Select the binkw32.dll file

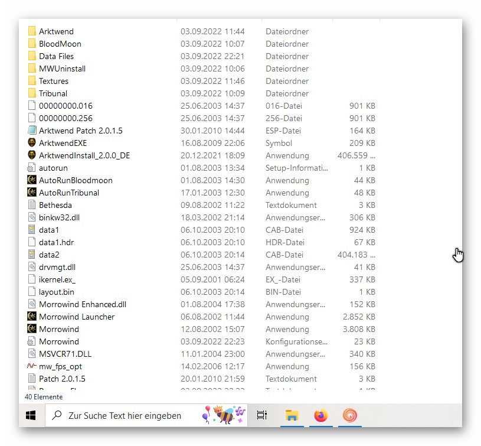(59, 217)
